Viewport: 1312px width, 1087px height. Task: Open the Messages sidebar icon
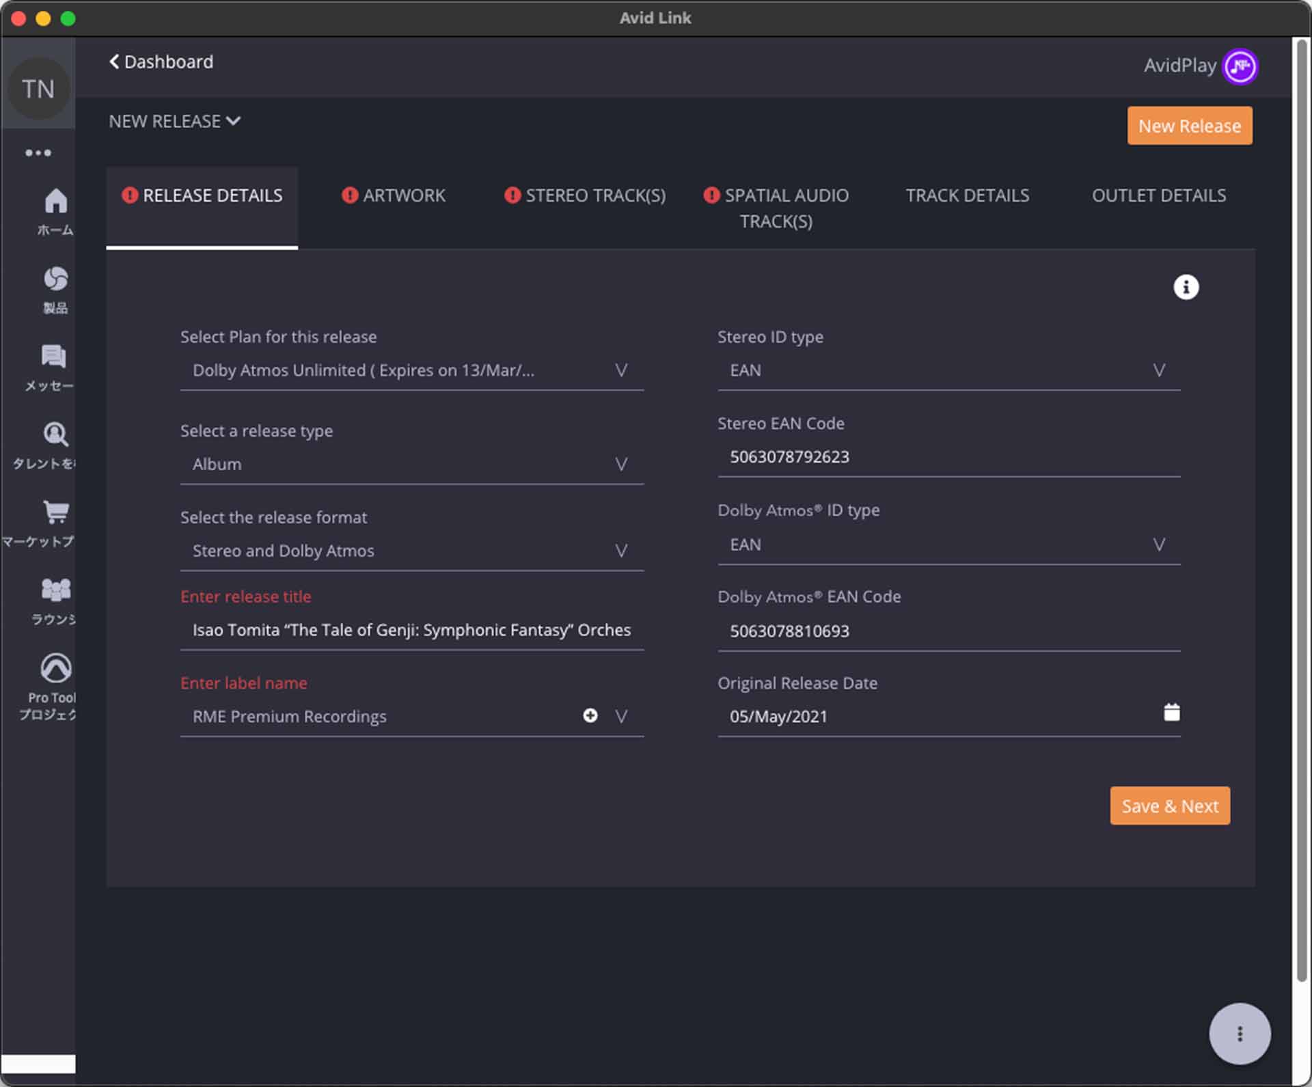click(x=53, y=357)
